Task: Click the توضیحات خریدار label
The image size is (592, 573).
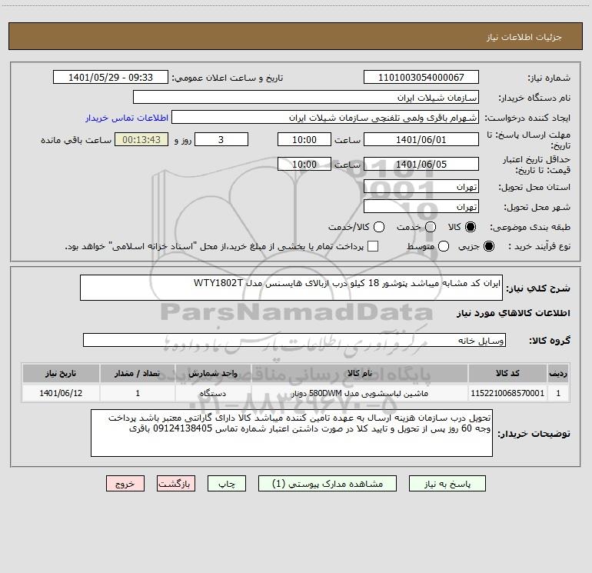Action: (x=534, y=434)
